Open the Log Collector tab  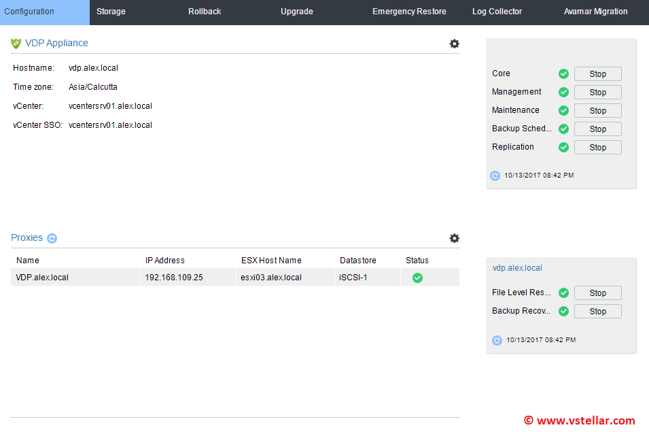pos(497,12)
